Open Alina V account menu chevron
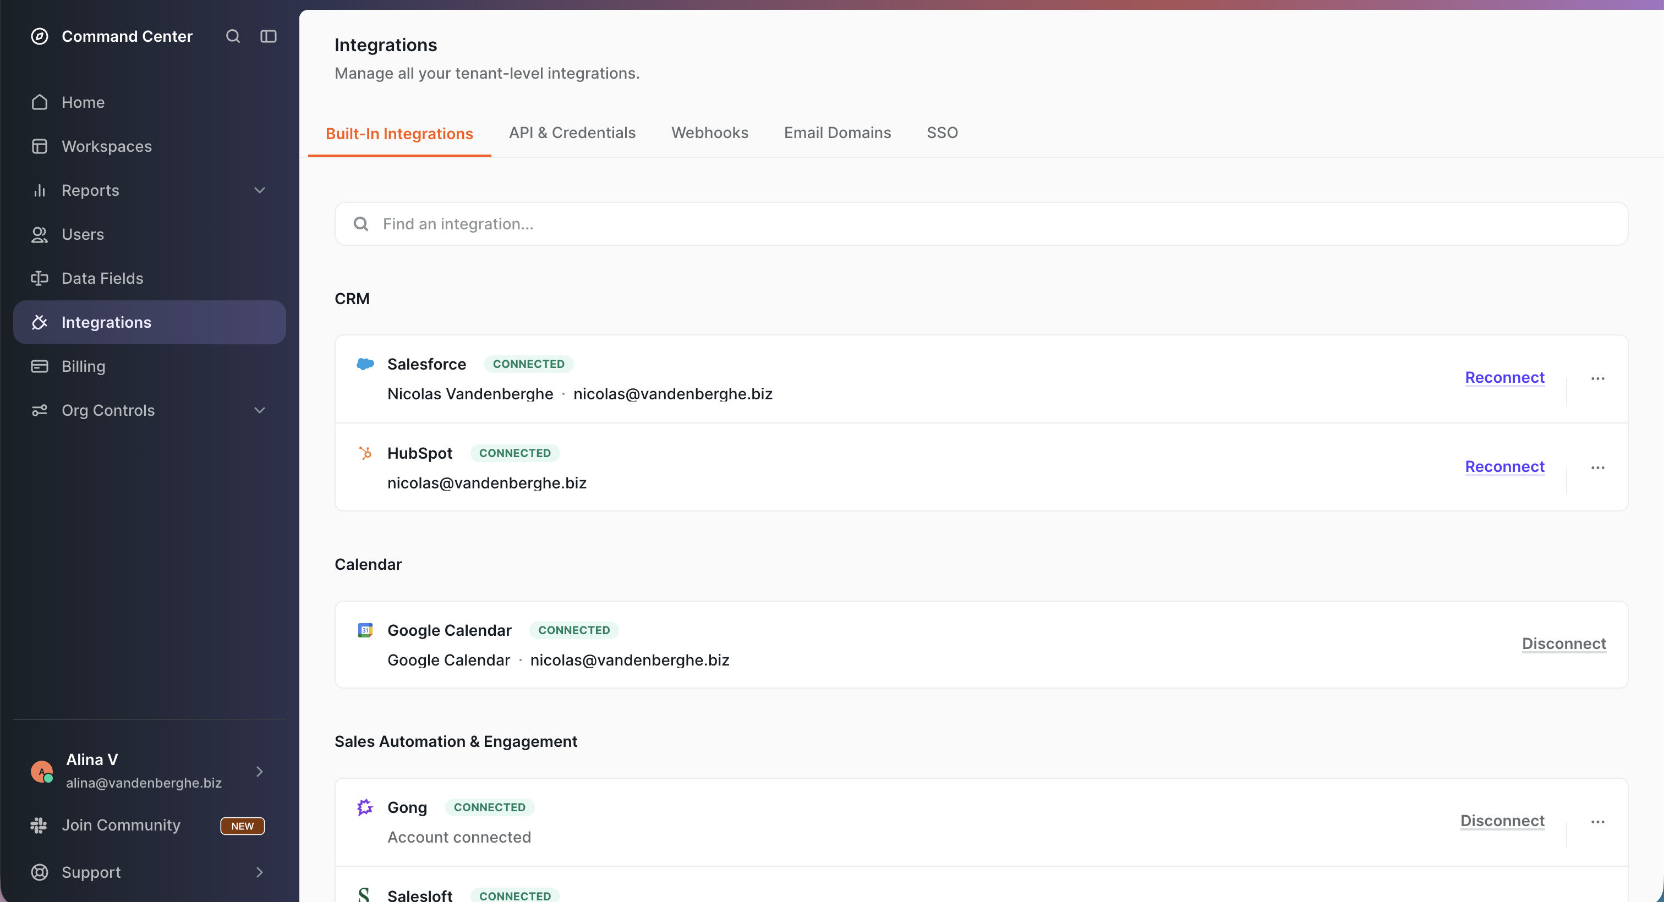 coord(260,771)
